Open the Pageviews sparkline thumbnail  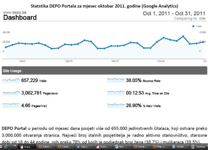click(11, 93)
